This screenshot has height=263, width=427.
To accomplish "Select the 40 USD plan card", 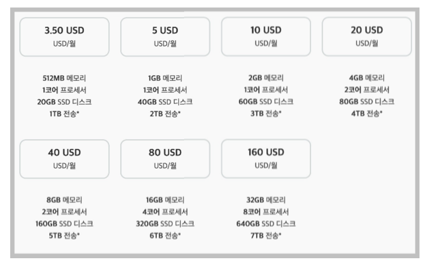I will click(65, 159).
